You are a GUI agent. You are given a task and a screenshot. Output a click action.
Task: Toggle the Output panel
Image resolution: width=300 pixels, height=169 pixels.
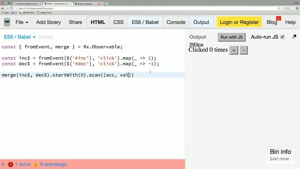(x=201, y=22)
